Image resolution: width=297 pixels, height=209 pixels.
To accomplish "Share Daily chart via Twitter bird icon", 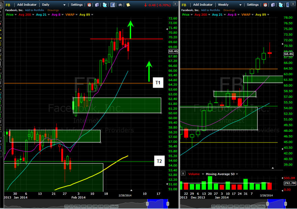I will pyautogui.click(x=105, y=5).
